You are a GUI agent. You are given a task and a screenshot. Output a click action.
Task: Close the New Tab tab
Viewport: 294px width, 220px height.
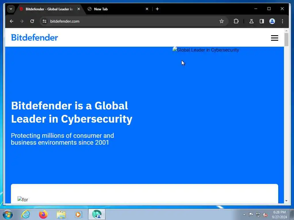pyautogui.click(x=147, y=9)
